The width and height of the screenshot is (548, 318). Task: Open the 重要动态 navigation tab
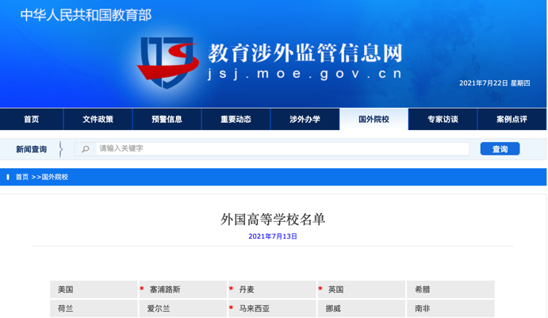pos(236,120)
